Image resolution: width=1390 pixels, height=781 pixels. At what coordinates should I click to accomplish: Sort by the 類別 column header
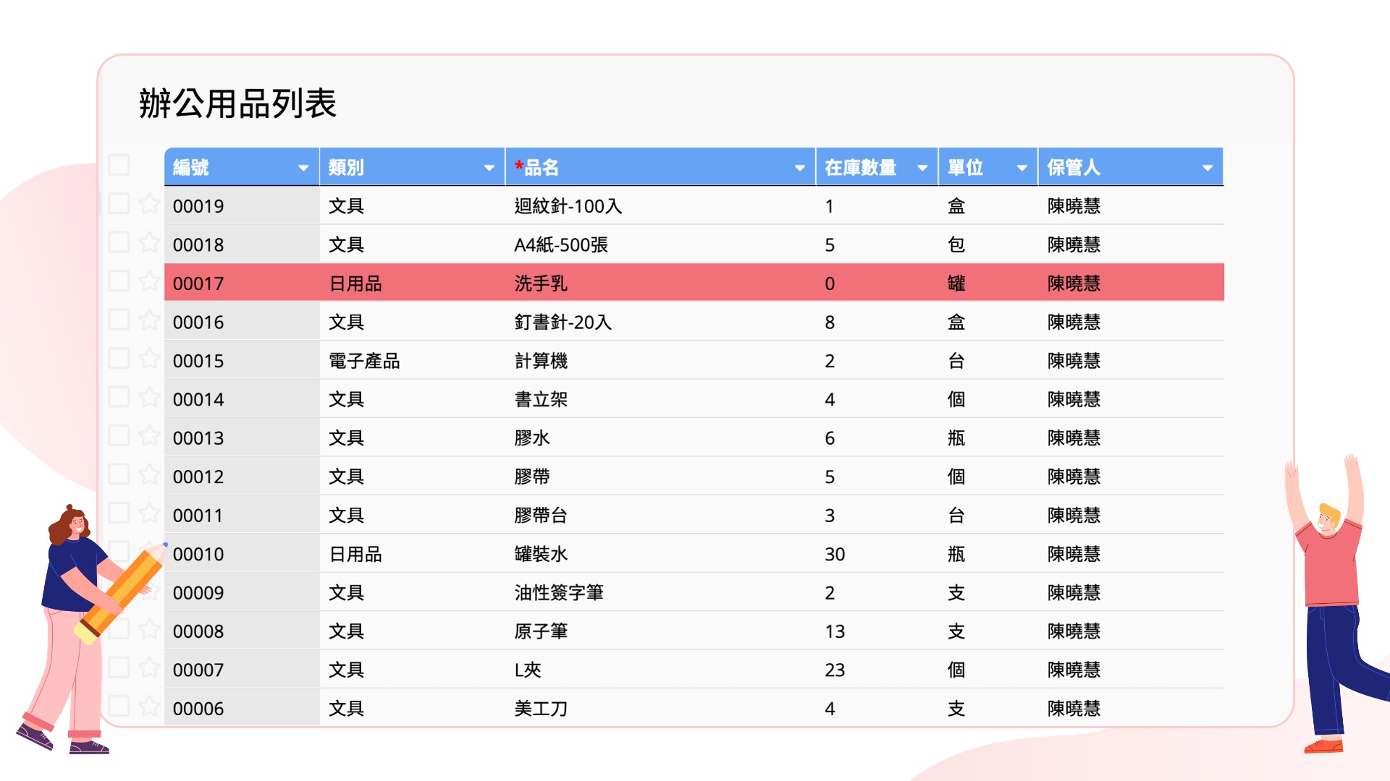coord(346,168)
